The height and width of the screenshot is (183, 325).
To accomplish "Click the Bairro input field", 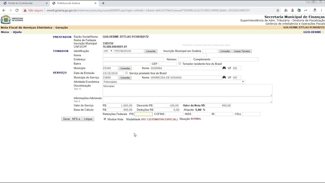I will tap(126, 64).
